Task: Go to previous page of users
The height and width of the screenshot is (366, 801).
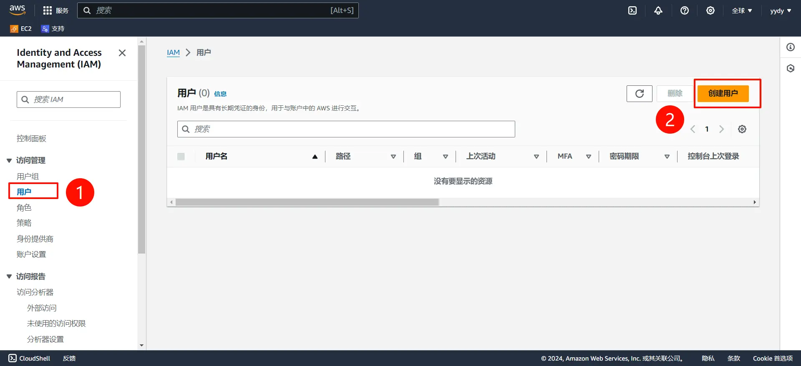Action: click(x=693, y=129)
